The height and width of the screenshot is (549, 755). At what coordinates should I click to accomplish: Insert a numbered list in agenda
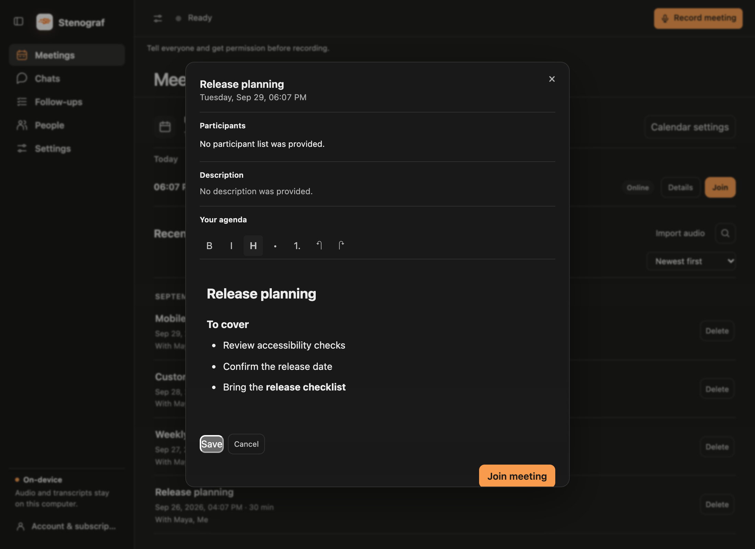click(x=297, y=246)
